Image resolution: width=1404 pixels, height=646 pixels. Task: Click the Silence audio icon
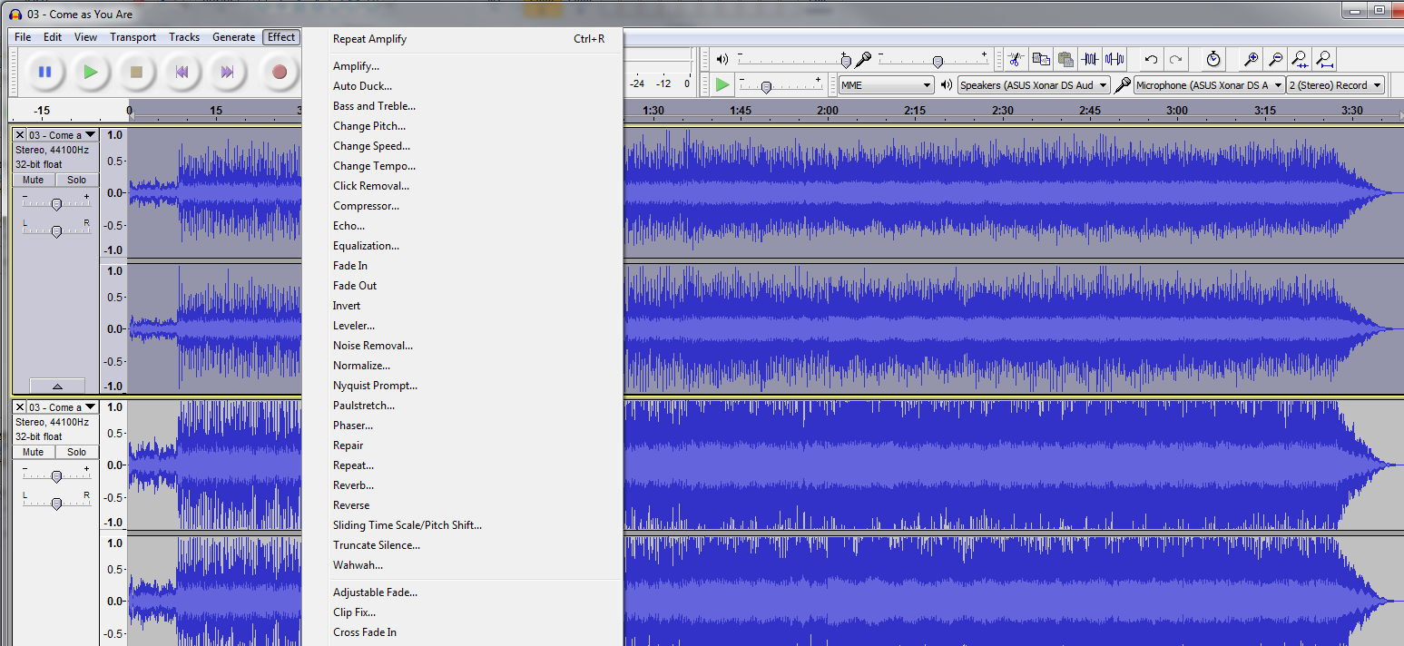1114,60
